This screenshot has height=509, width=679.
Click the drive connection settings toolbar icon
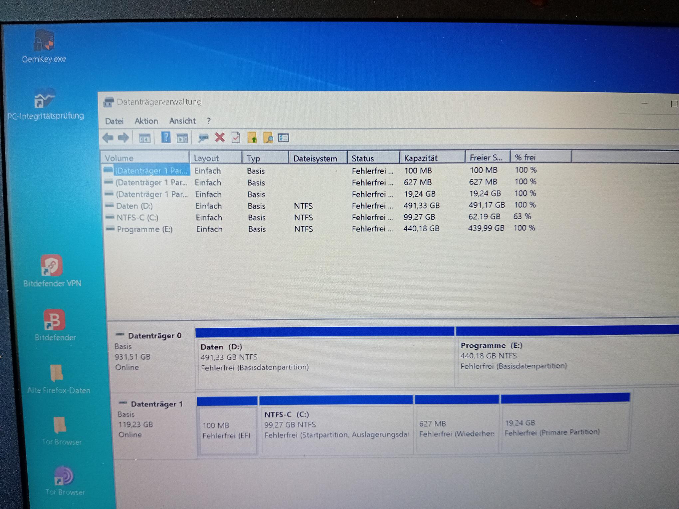[x=203, y=137]
